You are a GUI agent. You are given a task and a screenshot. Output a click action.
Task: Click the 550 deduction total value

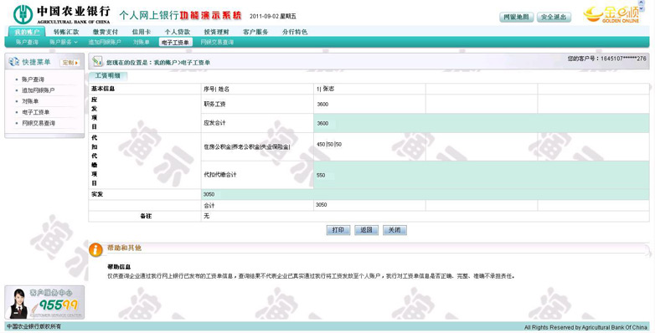(321, 175)
